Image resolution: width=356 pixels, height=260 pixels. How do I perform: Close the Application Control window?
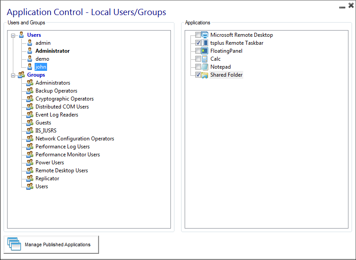pos(350,6)
